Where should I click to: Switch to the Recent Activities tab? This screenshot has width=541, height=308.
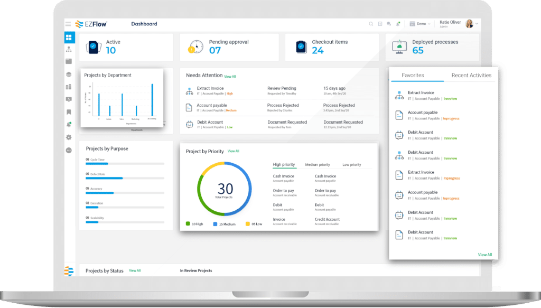(x=471, y=75)
